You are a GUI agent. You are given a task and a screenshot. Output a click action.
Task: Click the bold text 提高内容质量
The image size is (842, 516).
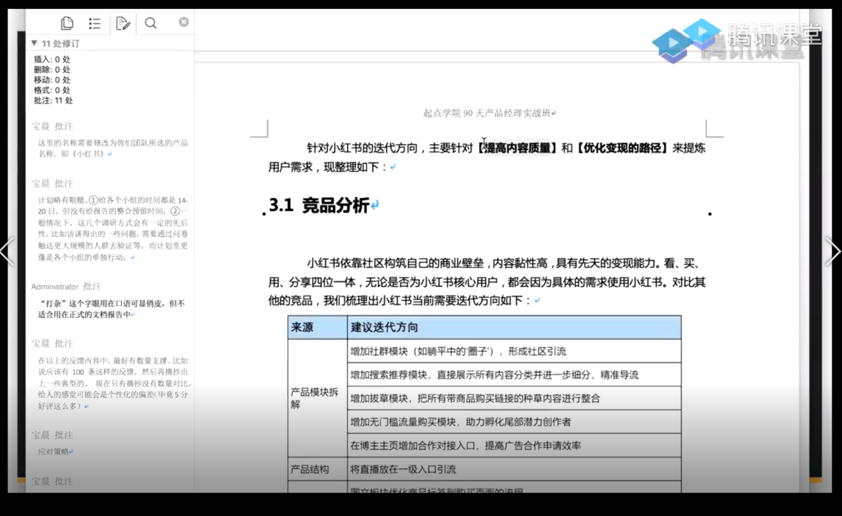[x=517, y=148]
